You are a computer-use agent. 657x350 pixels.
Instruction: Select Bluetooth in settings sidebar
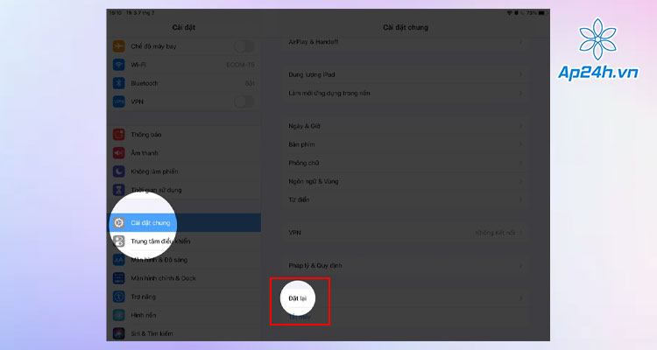[x=184, y=83]
